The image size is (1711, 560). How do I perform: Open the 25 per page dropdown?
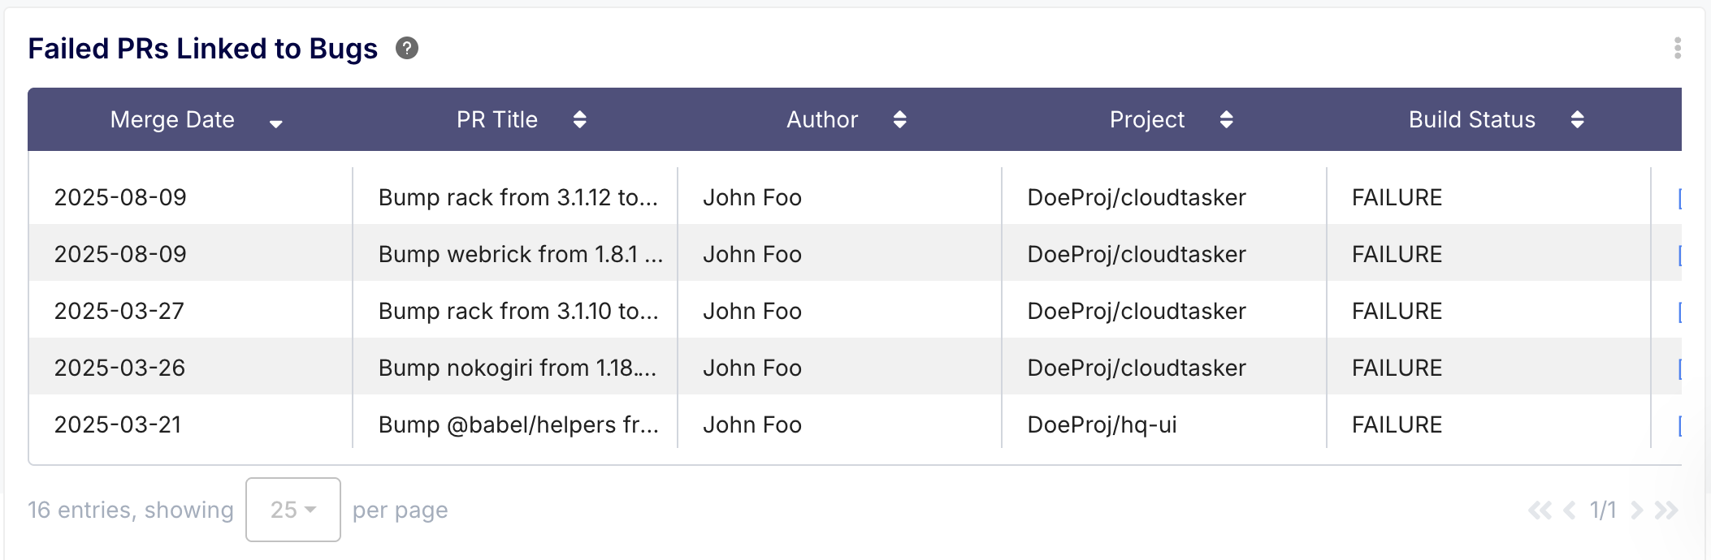tap(292, 510)
